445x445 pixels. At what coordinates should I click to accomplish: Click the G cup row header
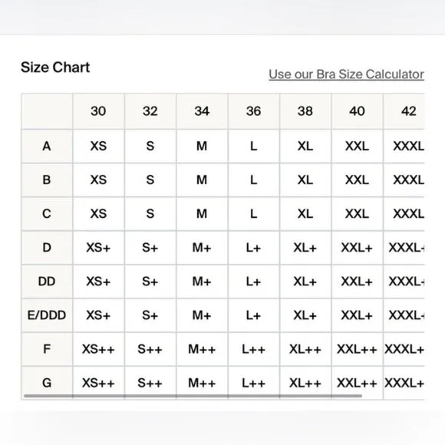click(x=47, y=383)
